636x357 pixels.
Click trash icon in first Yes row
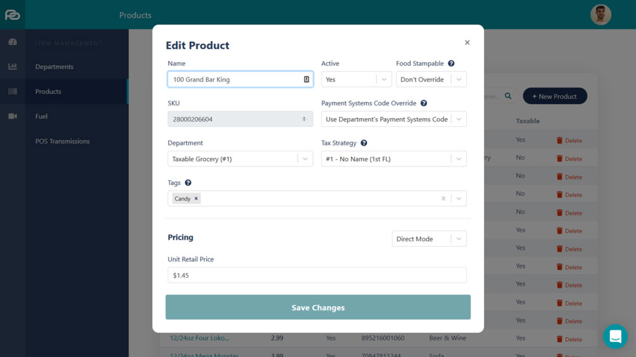(x=559, y=140)
